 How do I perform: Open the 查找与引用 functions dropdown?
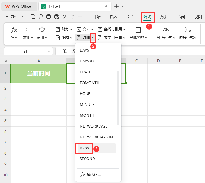tap(112, 29)
